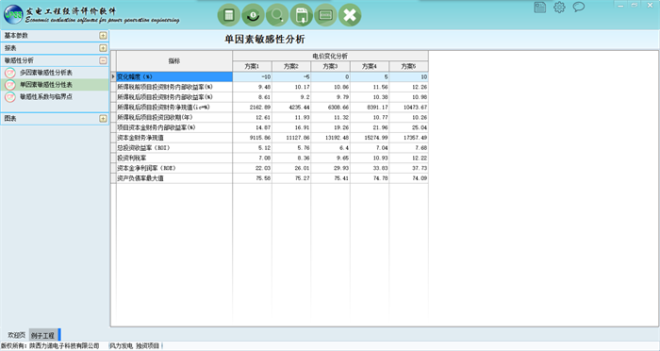
Task: Click the -10 cell under 方案1
Action: [252, 77]
